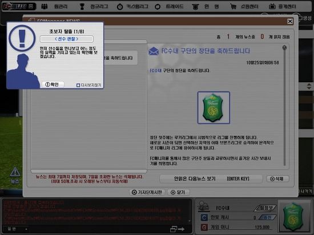Click the <선수 관찰> tutorial title box
Viewport: 314px width, 235px height.
pos(66,39)
